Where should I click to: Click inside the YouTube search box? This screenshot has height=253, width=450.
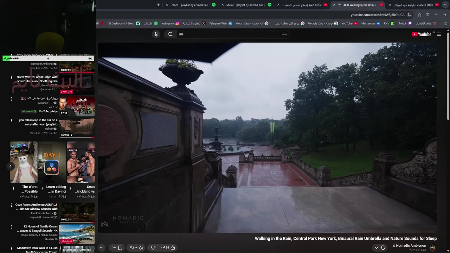pos(234,34)
